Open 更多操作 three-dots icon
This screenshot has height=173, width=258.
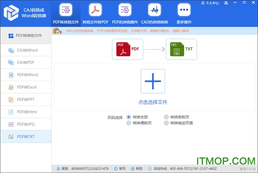point(184,10)
